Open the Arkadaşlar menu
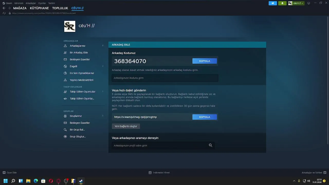329x185 pixels. pos(31,3)
